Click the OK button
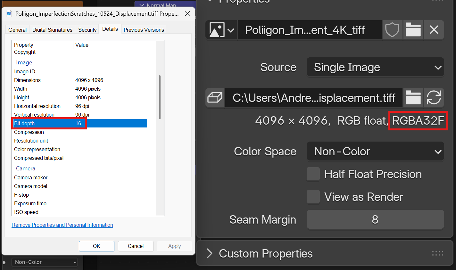This screenshot has width=456, height=270. (x=96, y=246)
